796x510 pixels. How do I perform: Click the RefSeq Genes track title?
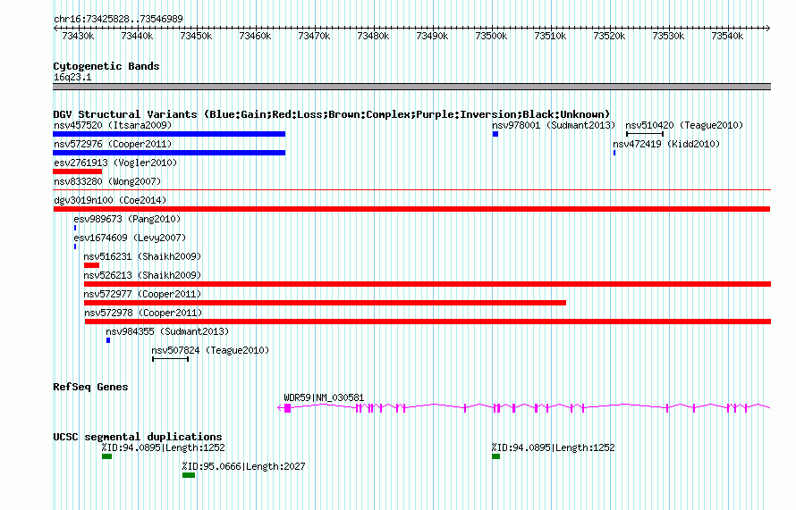coord(90,387)
